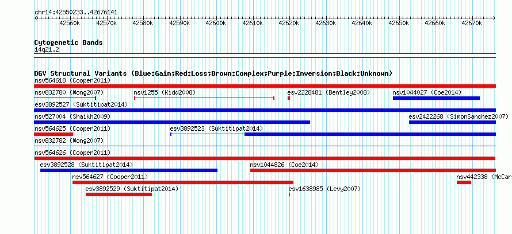
Task: Click the chr14:42550233..42676141 coordinate label
Action: 76,13
